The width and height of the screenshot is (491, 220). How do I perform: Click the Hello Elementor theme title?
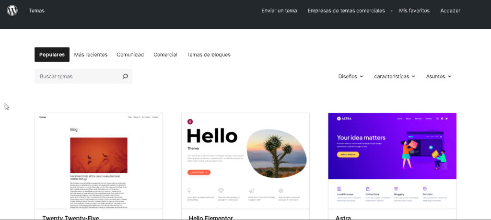tap(211, 218)
